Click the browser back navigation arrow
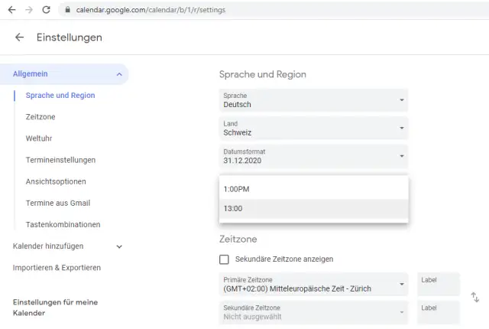 click(x=11, y=11)
